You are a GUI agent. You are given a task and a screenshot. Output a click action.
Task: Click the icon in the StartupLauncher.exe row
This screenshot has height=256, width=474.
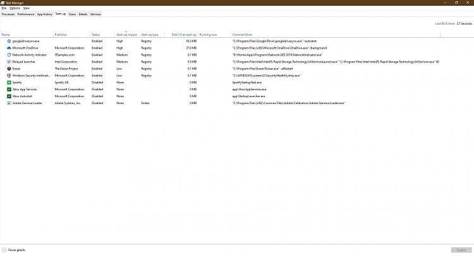click(9, 96)
